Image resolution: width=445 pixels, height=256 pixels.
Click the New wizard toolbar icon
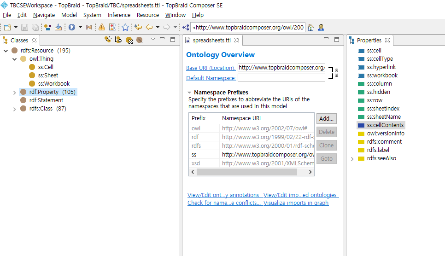pos(7,27)
